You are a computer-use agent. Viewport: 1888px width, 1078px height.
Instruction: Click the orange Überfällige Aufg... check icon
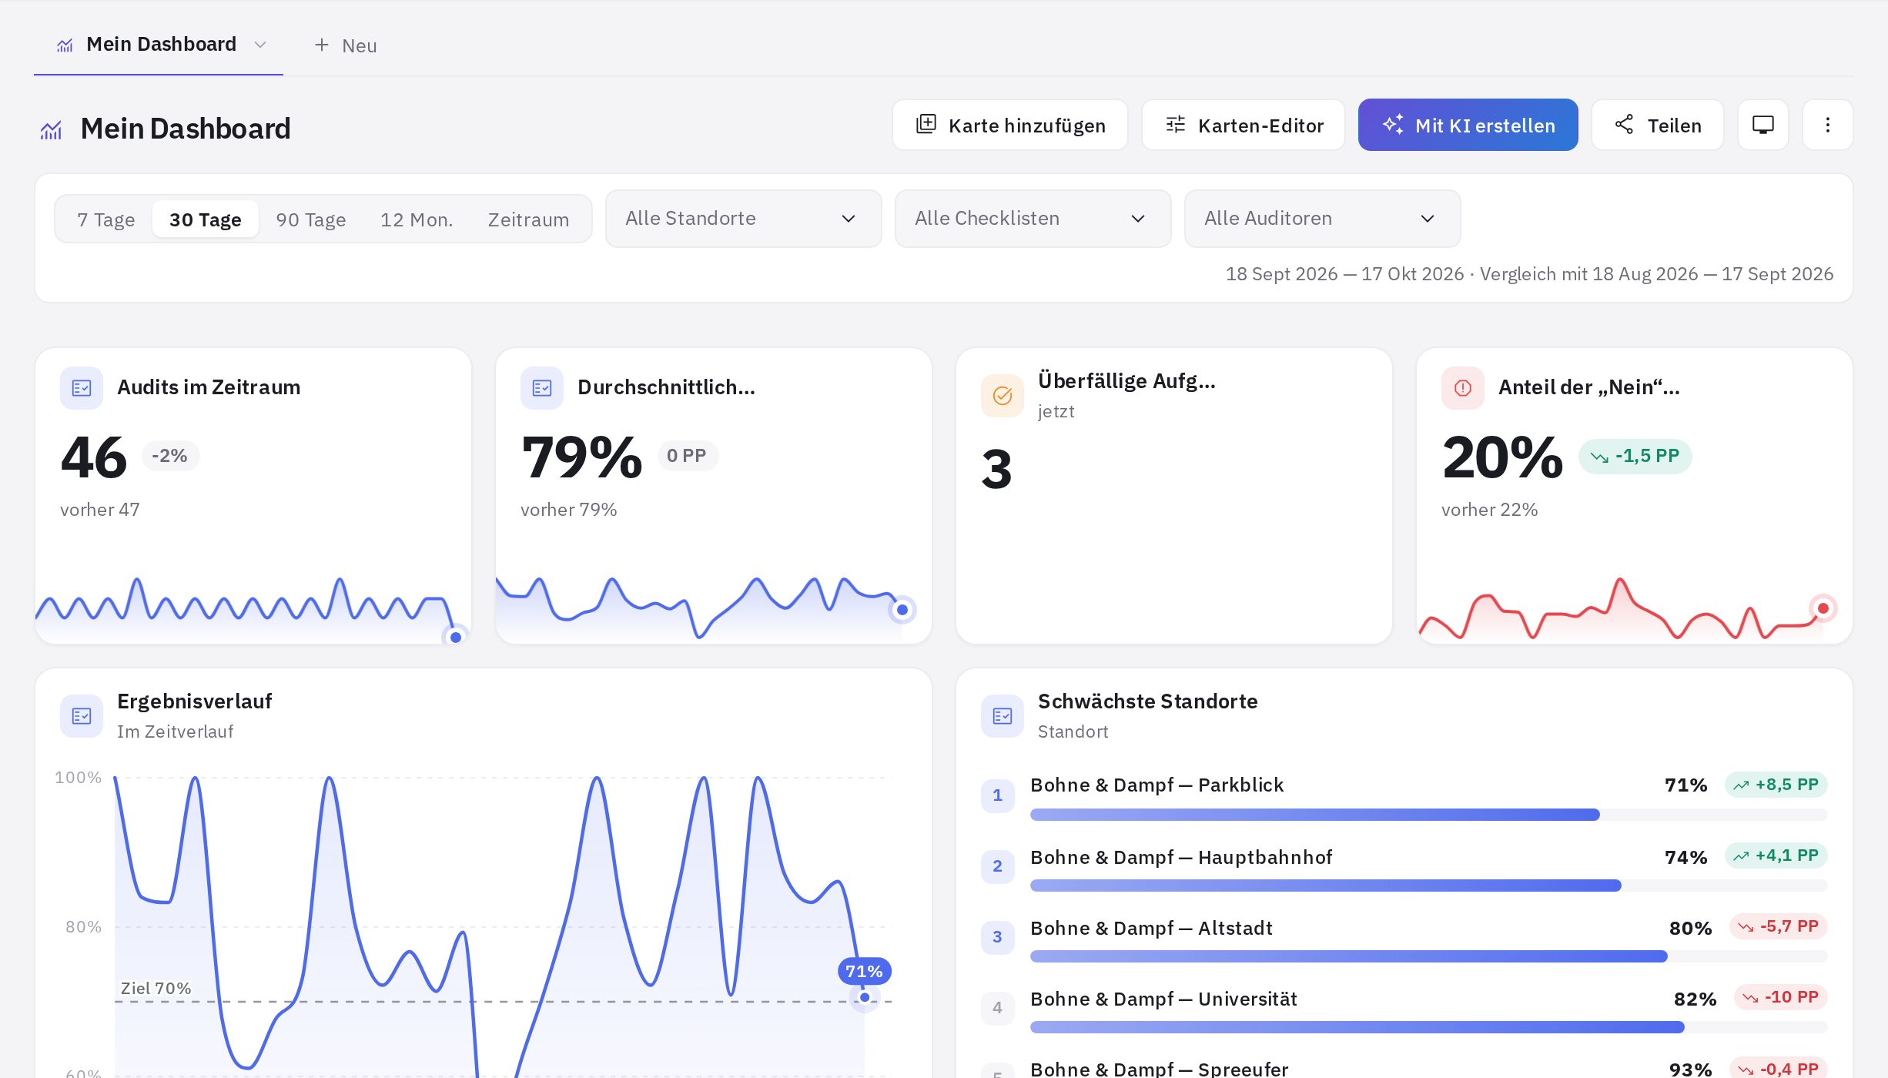click(1003, 396)
